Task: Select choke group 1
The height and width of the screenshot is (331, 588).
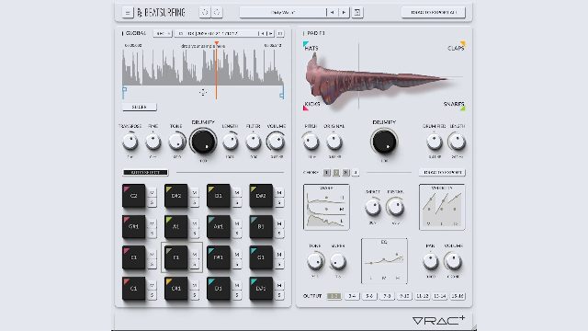Action: [327, 173]
